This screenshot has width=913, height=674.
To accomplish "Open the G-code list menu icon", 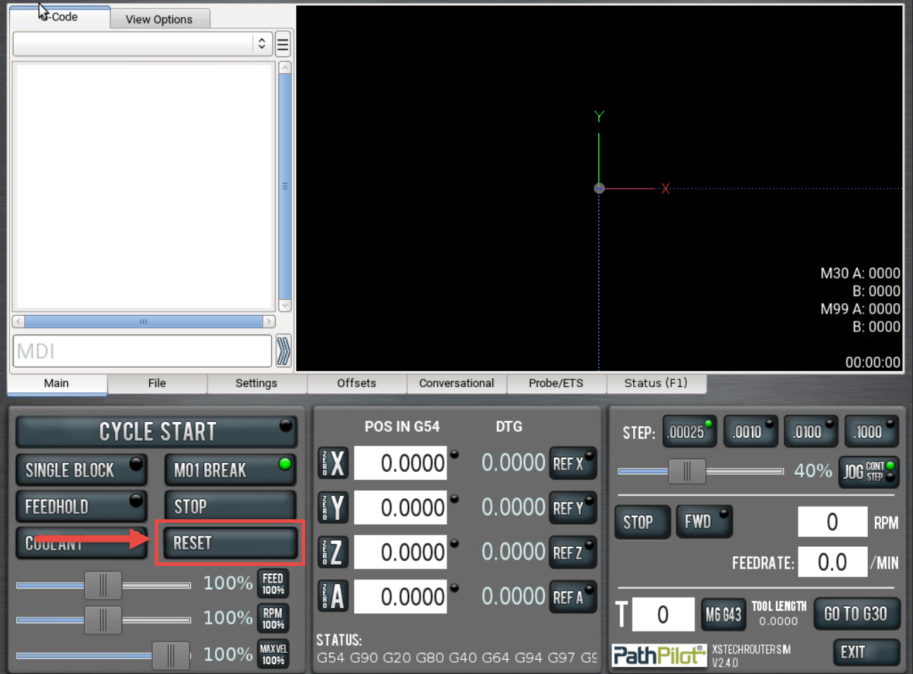I will click(x=283, y=45).
